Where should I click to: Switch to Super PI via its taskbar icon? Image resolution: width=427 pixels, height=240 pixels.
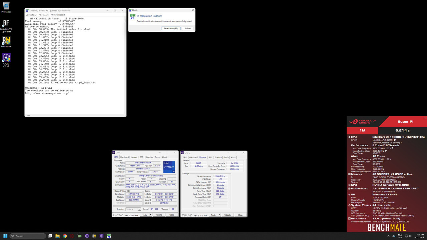click(109, 236)
